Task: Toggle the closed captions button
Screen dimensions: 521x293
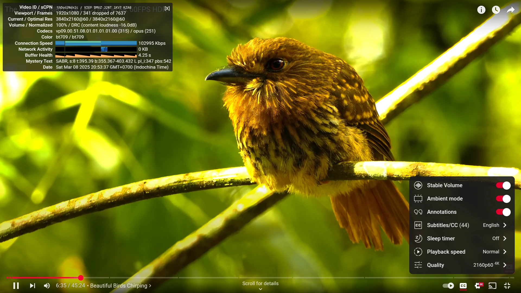Action: tap(463, 286)
